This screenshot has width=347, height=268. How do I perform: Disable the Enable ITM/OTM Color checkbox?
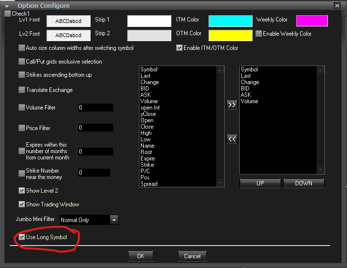pos(179,48)
